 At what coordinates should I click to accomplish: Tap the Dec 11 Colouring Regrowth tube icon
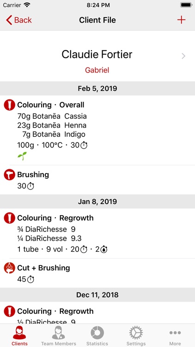coord(9,311)
